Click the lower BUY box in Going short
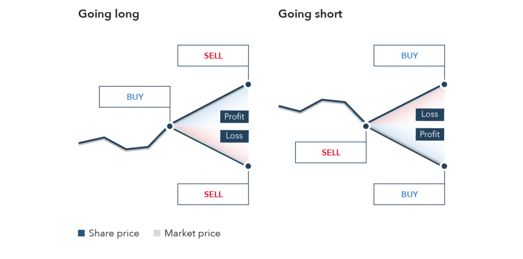Viewport: 523px width, 259px height. (x=409, y=194)
